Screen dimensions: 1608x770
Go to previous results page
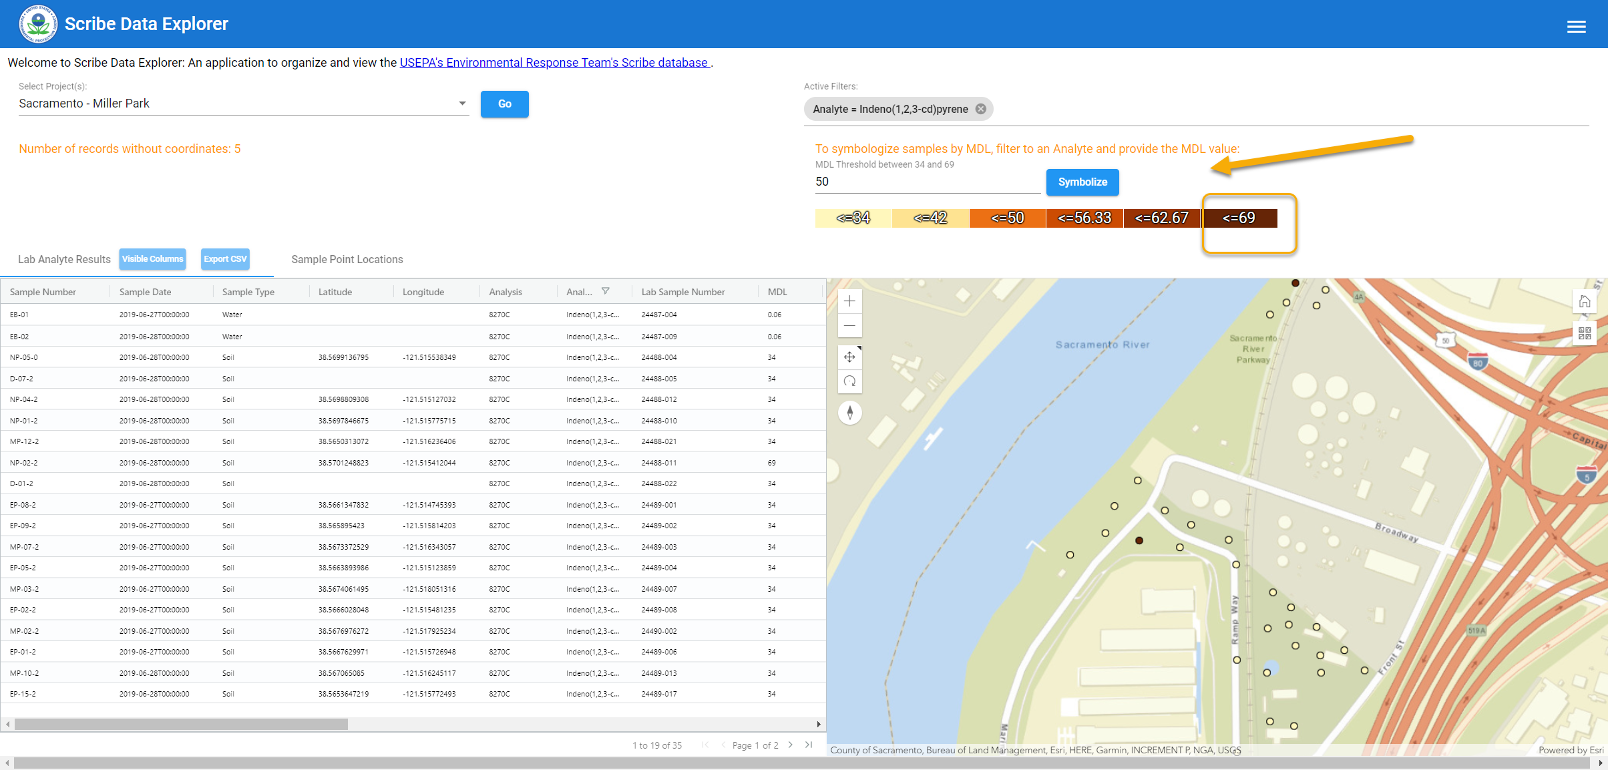click(723, 745)
